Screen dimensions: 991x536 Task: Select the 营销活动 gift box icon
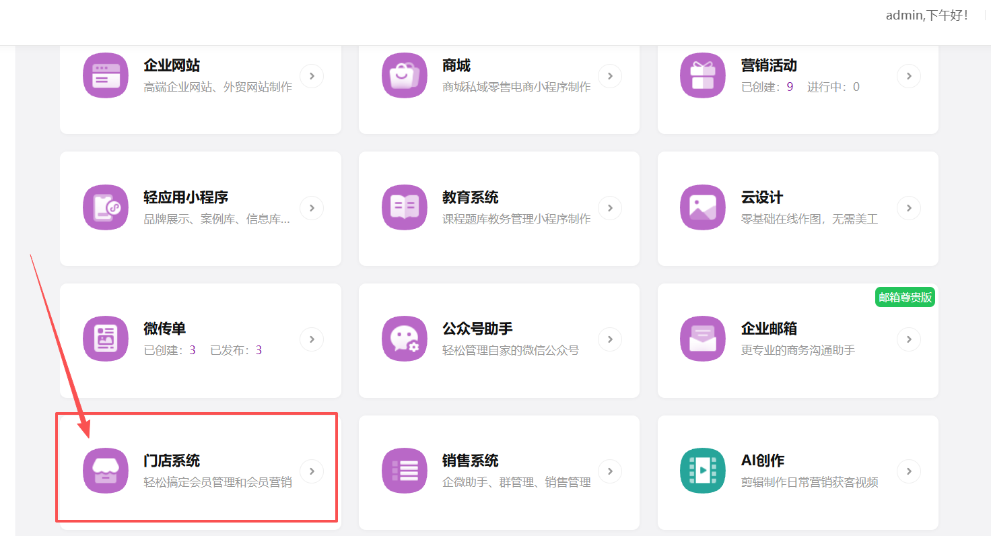click(x=703, y=75)
